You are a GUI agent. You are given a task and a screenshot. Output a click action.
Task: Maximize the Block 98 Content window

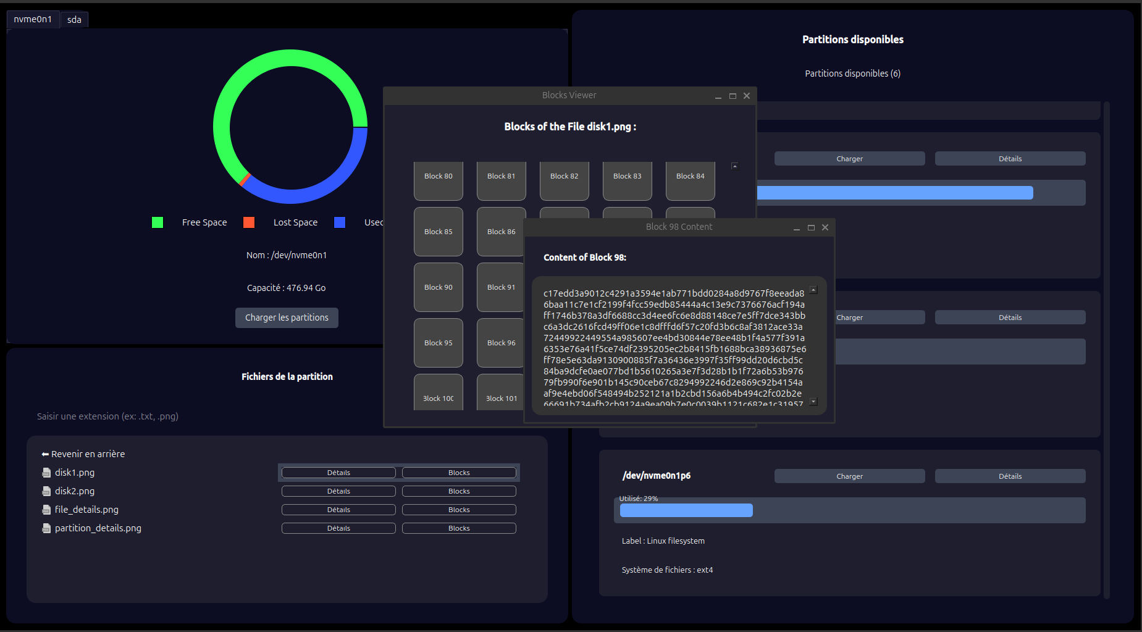(811, 227)
